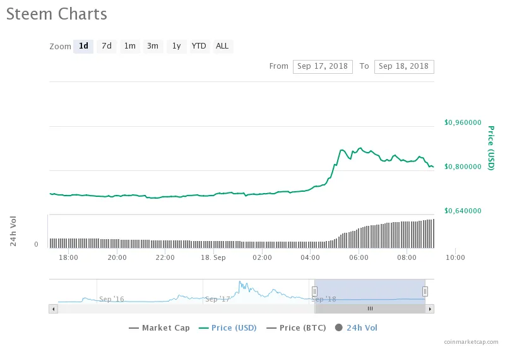The height and width of the screenshot is (347, 505).
Task: Click the 20:00 time axis label
Action: [x=117, y=257]
